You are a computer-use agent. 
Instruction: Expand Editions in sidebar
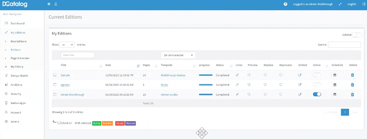point(16,50)
